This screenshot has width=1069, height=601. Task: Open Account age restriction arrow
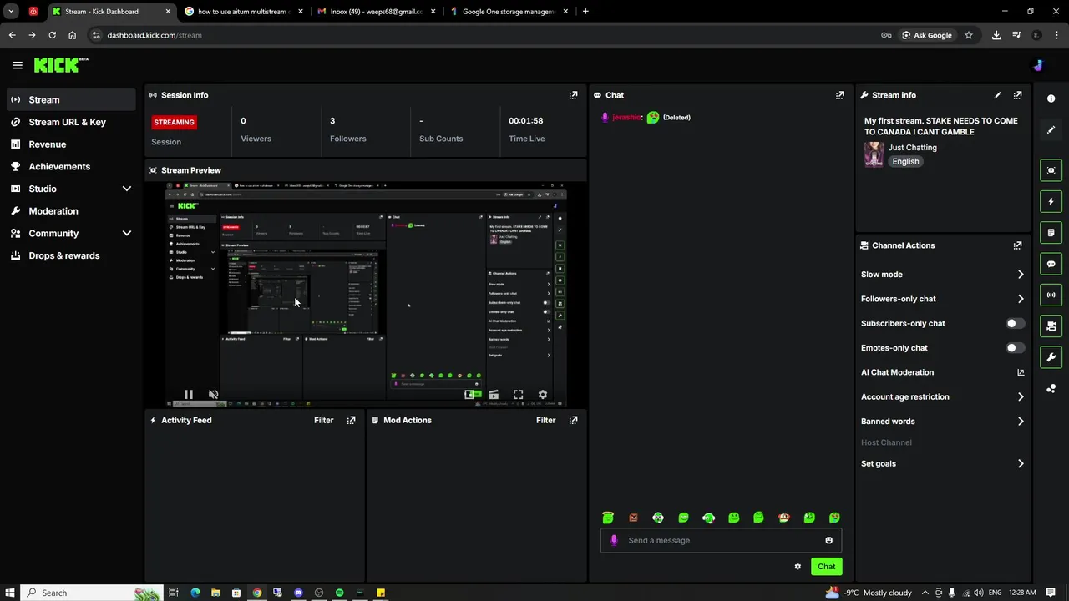pyautogui.click(x=1021, y=397)
